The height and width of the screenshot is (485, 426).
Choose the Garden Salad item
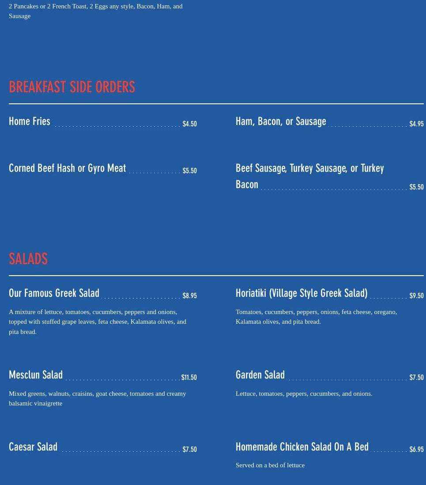coord(260,375)
